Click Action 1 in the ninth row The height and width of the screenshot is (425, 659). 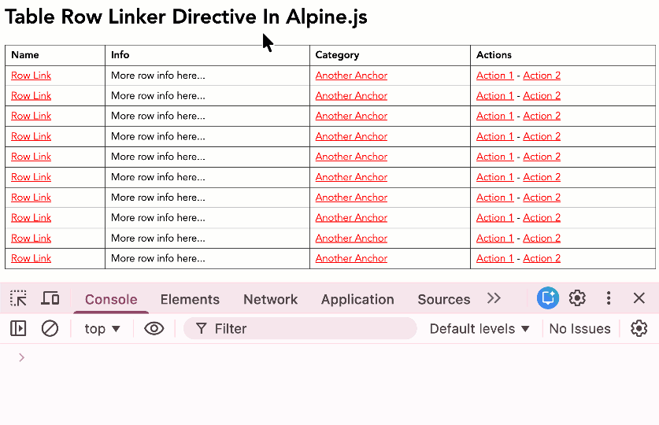[x=494, y=238]
